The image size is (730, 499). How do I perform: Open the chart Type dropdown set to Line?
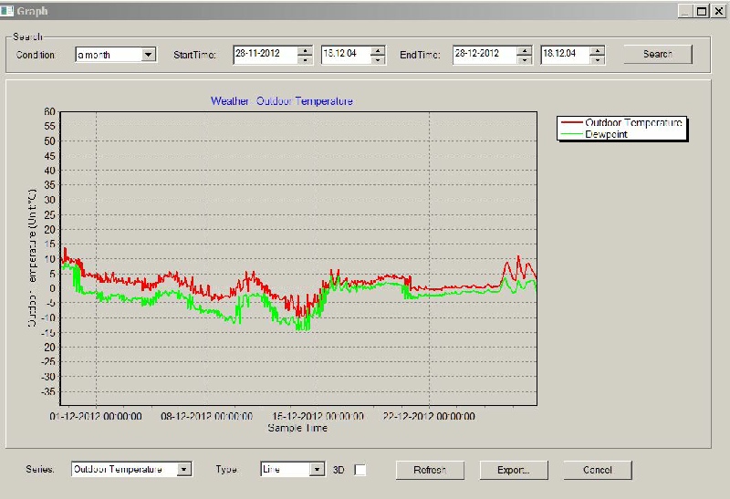click(x=317, y=470)
